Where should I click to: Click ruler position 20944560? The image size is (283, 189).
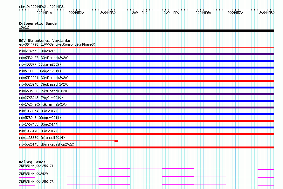tap(203, 13)
